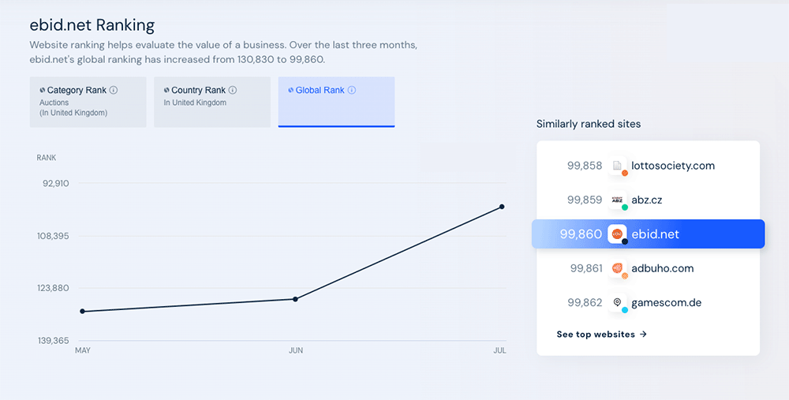Screen dimensions: 789x400
Task: Click the gamescom.de pin icon
Action: click(617, 302)
